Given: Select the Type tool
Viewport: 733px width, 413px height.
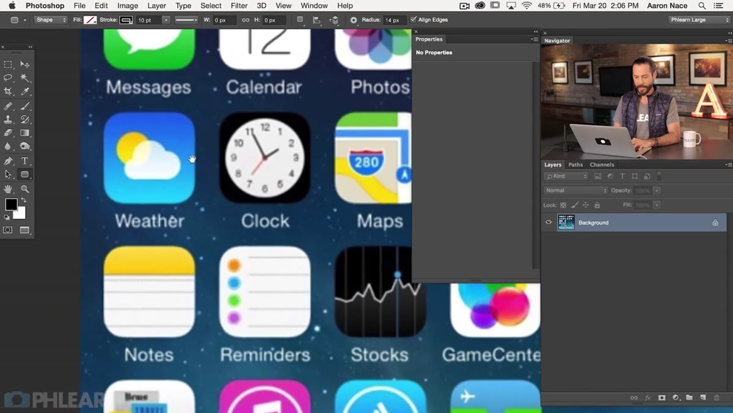Looking at the screenshot, I should tap(25, 161).
